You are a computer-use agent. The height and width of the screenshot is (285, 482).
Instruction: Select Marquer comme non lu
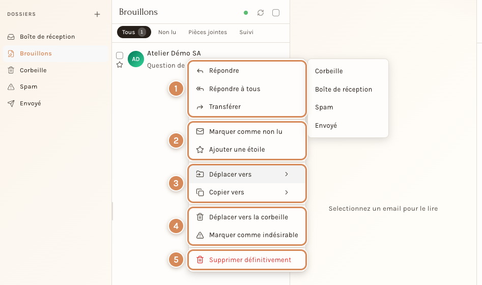(x=247, y=132)
